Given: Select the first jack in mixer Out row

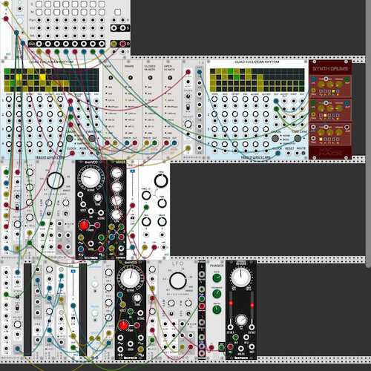Looking at the screenshot, I should point(39,44).
